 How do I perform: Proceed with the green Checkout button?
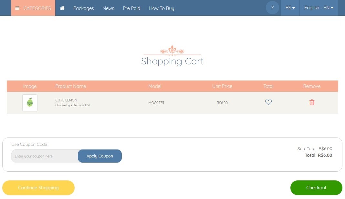[x=316, y=188]
